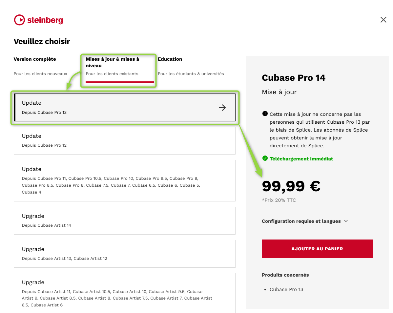This screenshot has height=313, width=393.
Task: Select Update depuis Cubase Pro 11 and older
Action: pos(125,180)
